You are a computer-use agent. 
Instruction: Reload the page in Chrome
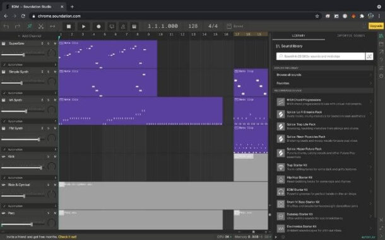coord(23,16)
